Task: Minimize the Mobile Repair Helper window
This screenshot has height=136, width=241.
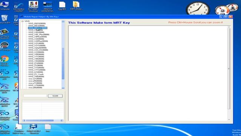Action: click(221, 17)
